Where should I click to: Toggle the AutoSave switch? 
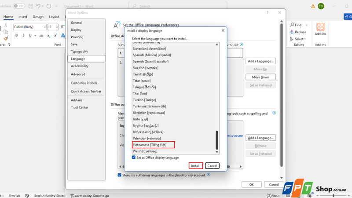pos(18,6)
